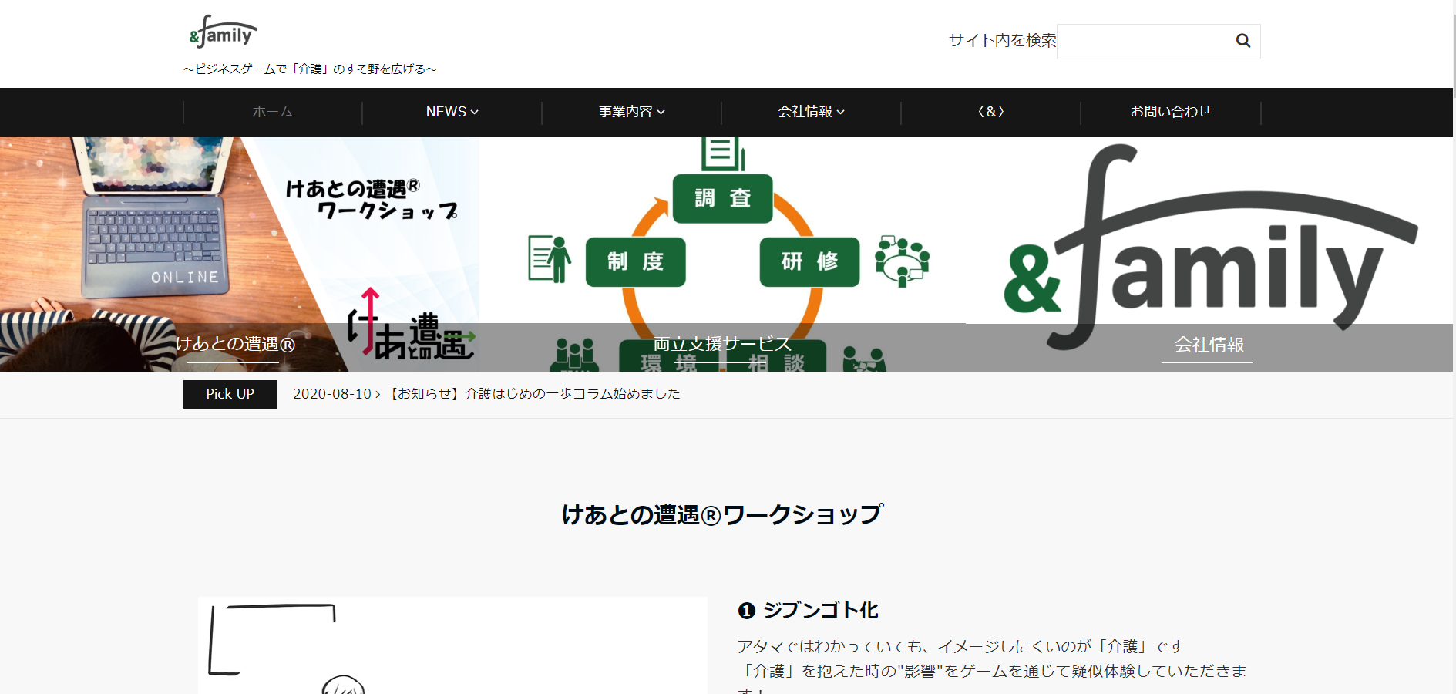Screen dimensions: 1456x694
Task: Click the 研修 green box
Action: point(809,262)
